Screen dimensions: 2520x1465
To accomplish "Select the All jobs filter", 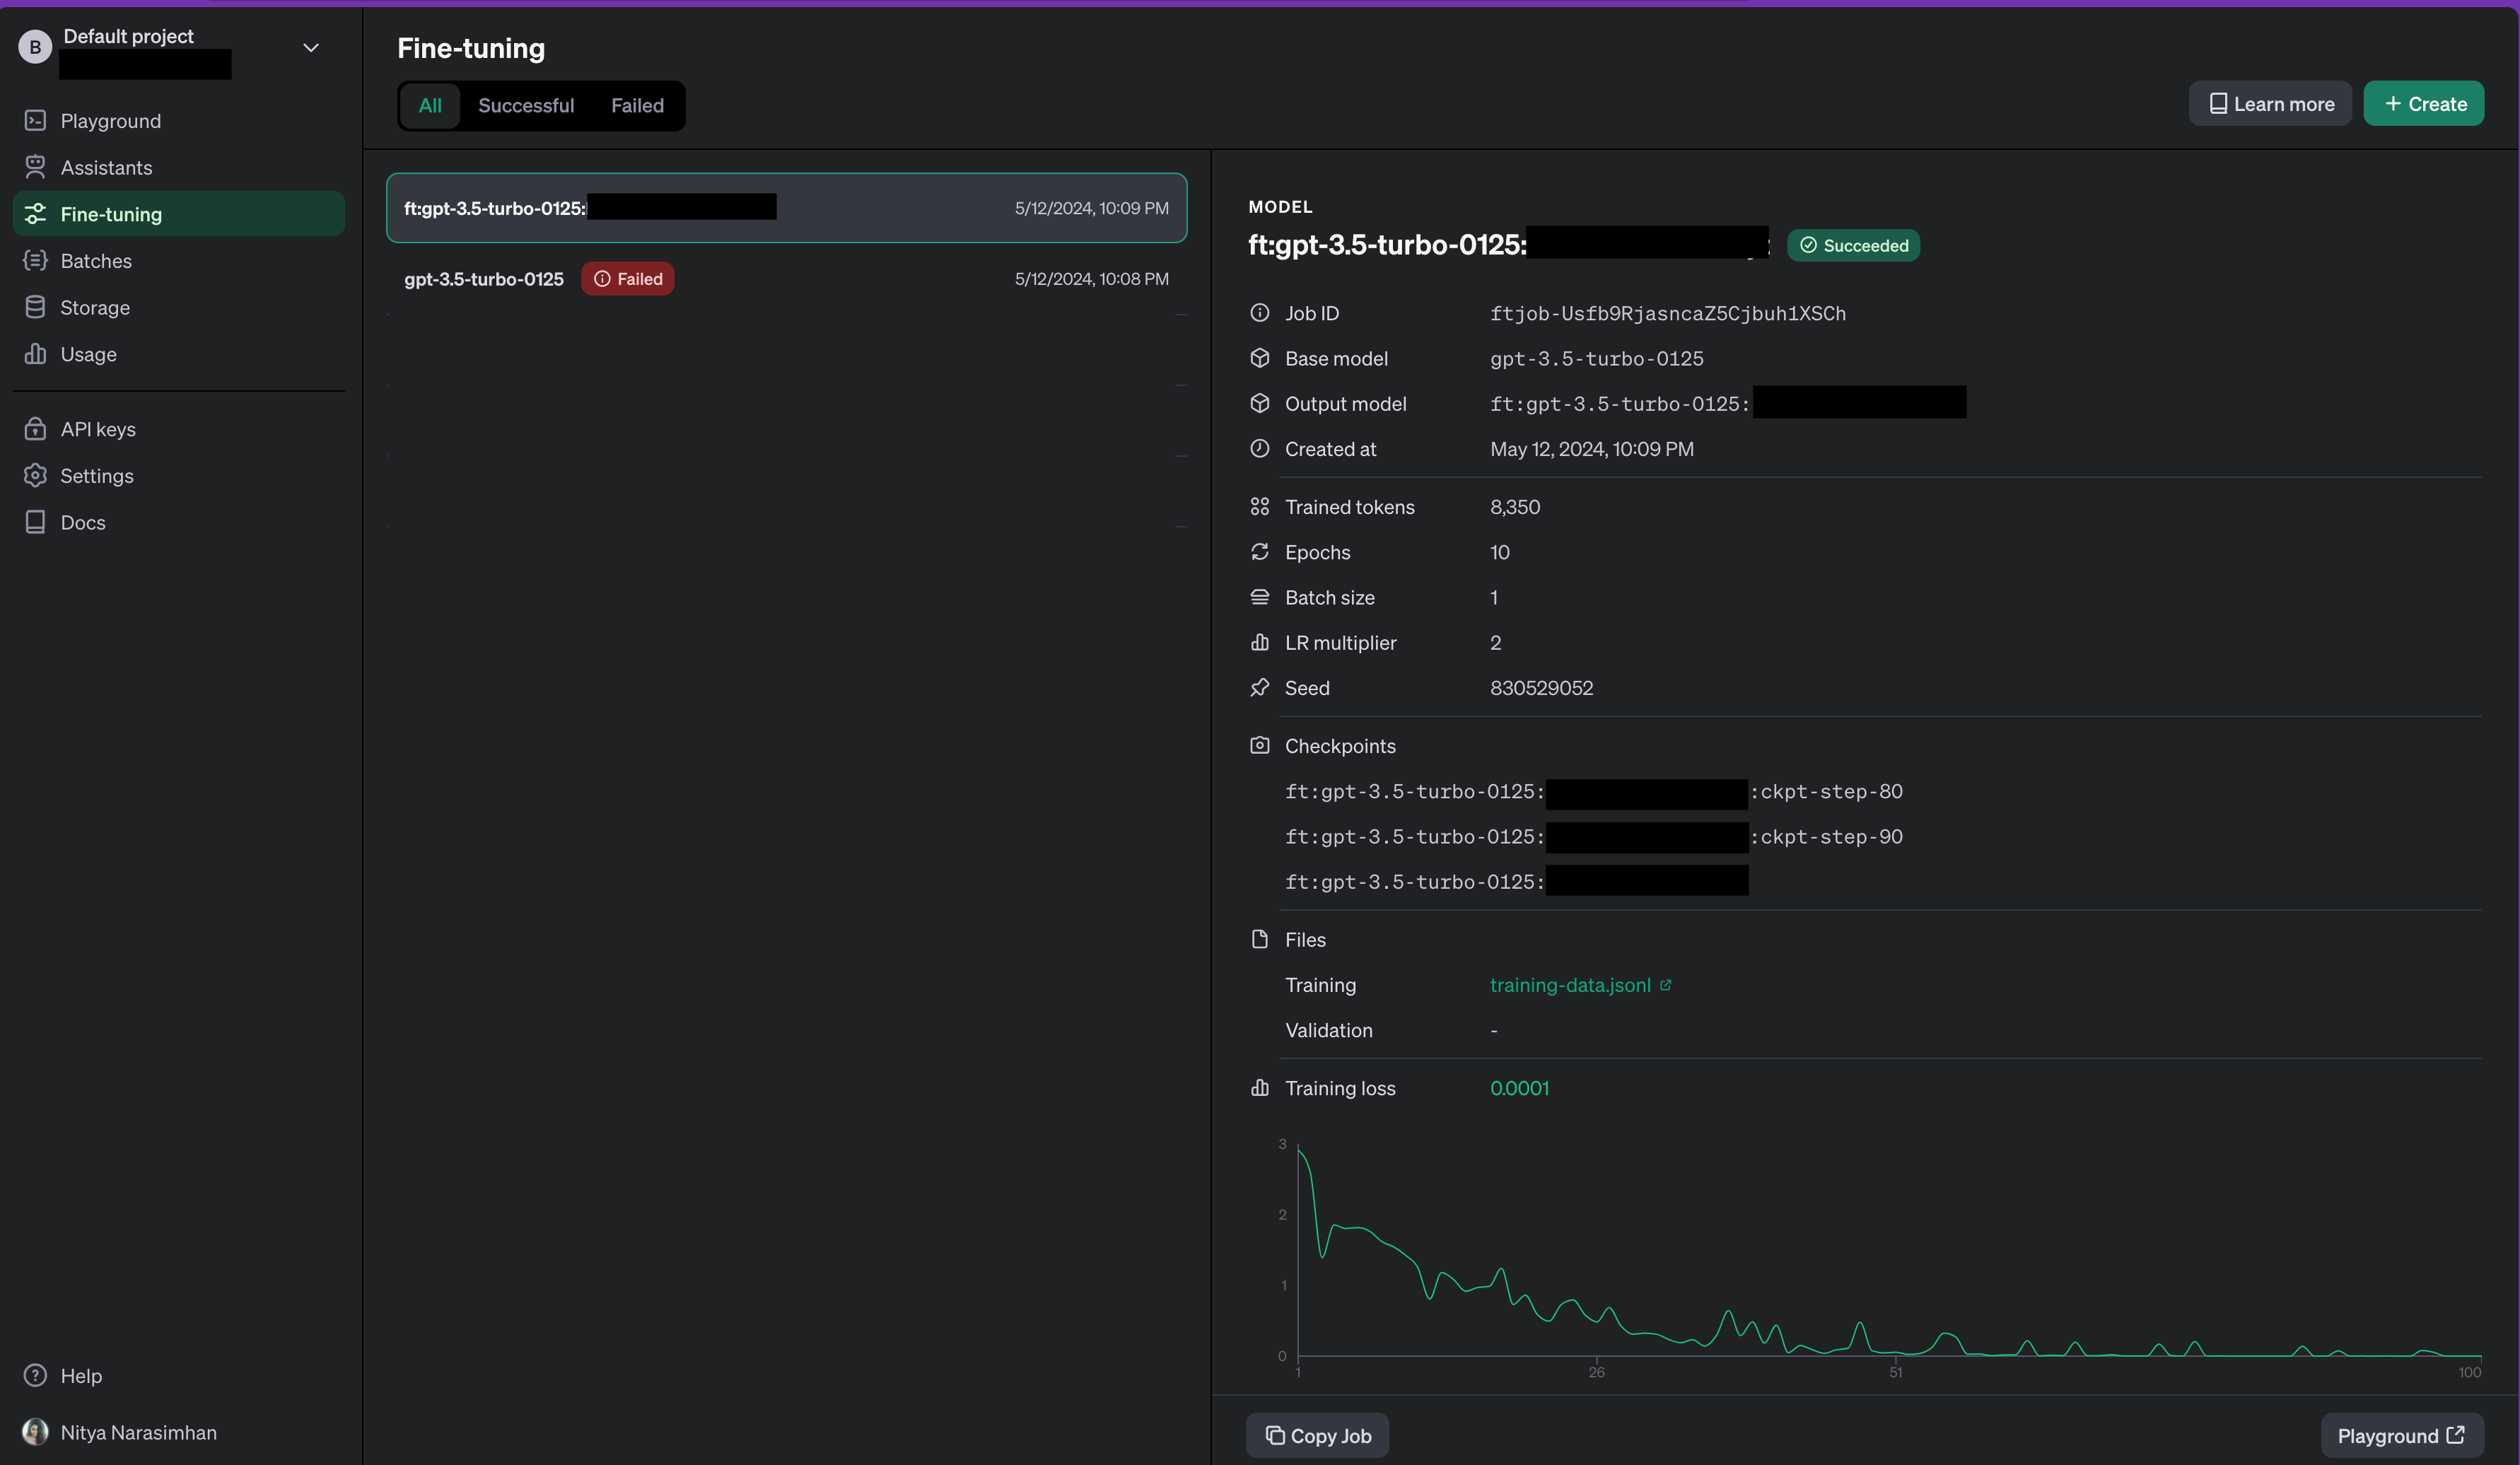I will coord(430,105).
